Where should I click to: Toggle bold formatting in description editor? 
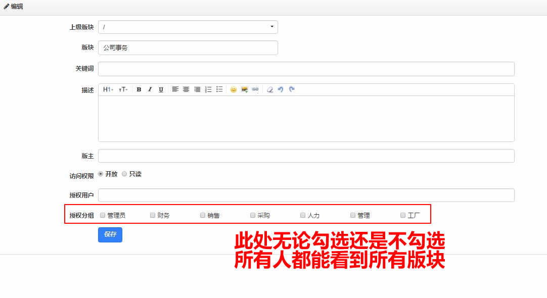click(x=139, y=89)
